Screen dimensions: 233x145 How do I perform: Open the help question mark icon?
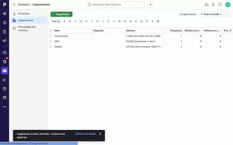220,5
